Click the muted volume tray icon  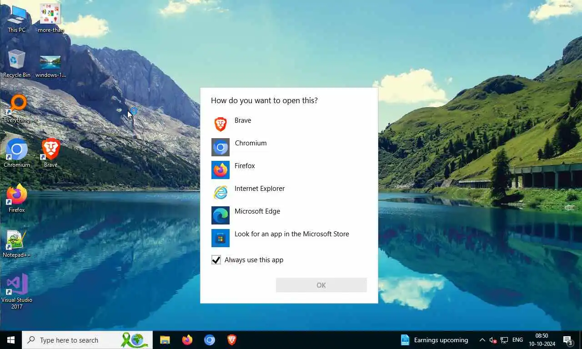[x=493, y=340]
